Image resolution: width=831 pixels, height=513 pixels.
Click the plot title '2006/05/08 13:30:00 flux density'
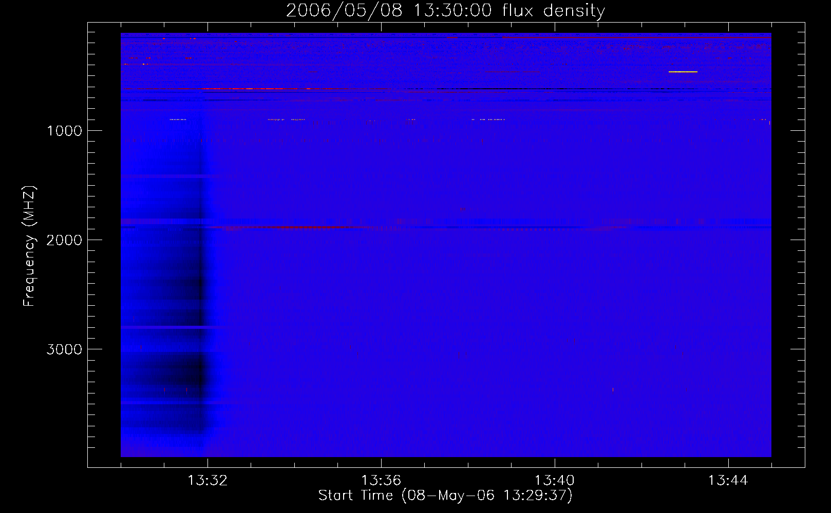(x=445, y=11)
